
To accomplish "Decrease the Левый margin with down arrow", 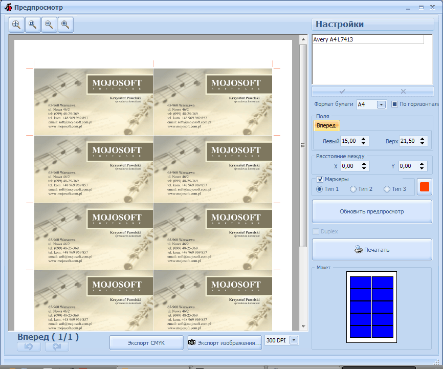I will click(x=364, y=143).
